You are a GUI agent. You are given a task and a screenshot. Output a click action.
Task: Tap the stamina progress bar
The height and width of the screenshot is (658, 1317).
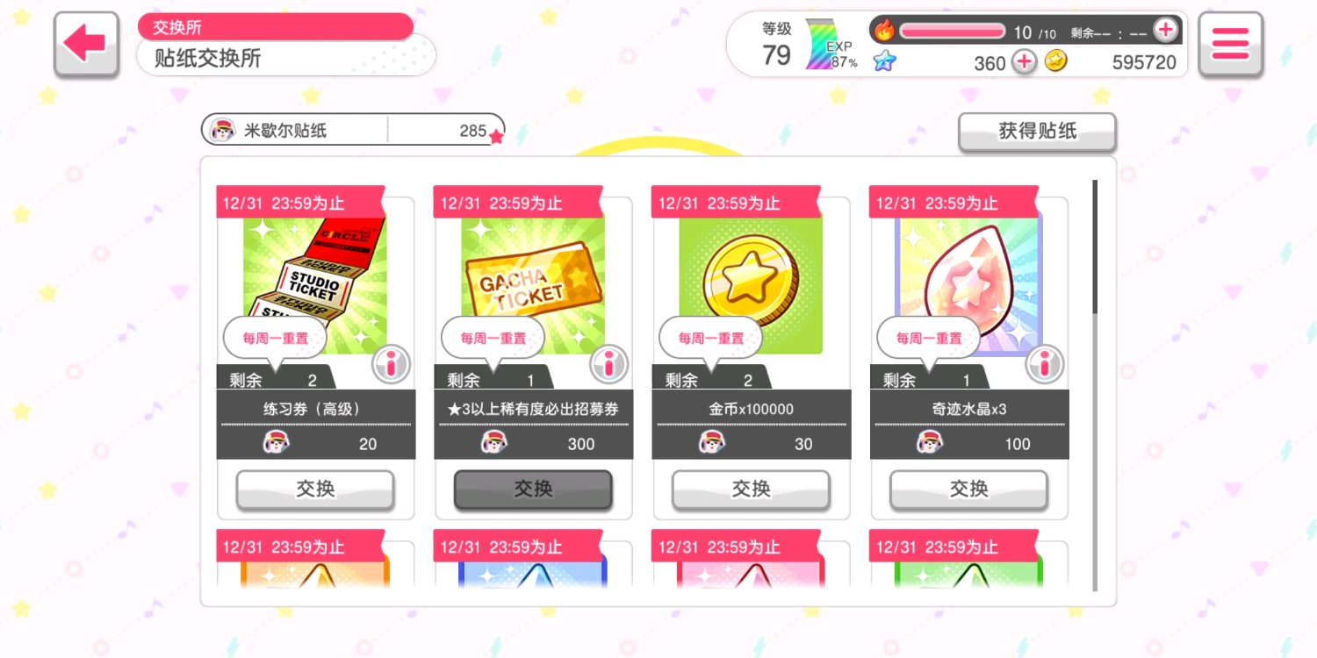coord(953,32)
